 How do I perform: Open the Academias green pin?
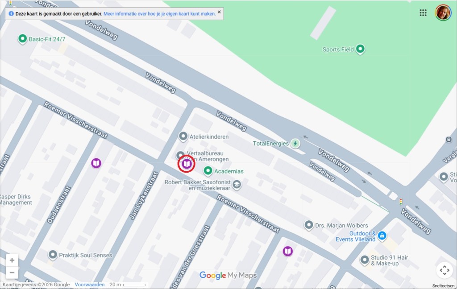click(208, 171)
